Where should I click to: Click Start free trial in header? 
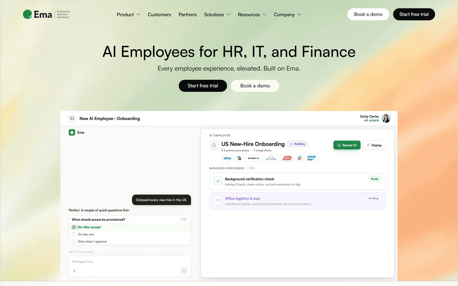[414, 14]
